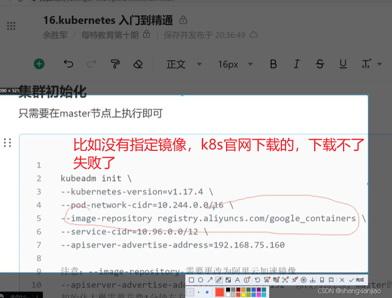Save the screenshot with download icon

312,280
